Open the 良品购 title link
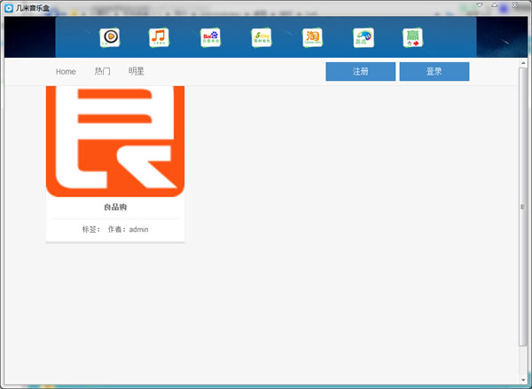The image size is (532, 389). [x=115, y=208]
